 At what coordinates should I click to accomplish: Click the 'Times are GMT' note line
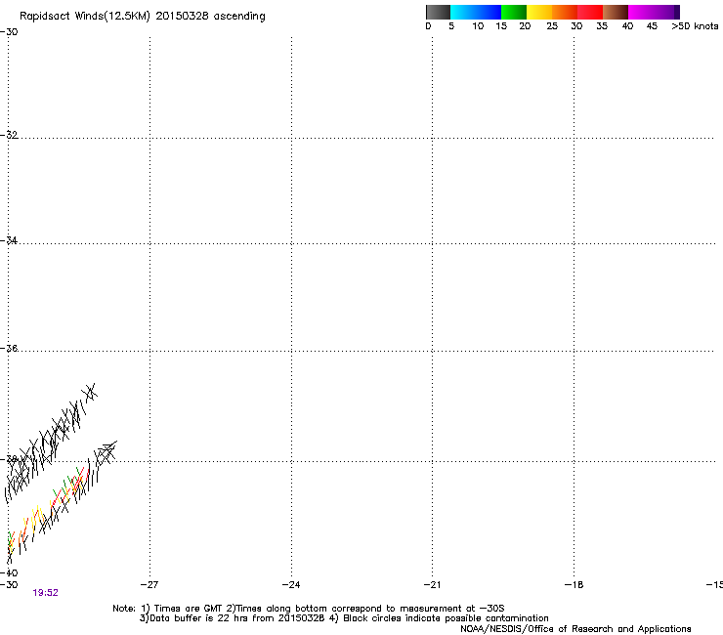(x=309, y=609)
